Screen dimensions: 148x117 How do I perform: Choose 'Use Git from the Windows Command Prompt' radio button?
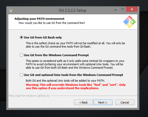pos(22,55)
